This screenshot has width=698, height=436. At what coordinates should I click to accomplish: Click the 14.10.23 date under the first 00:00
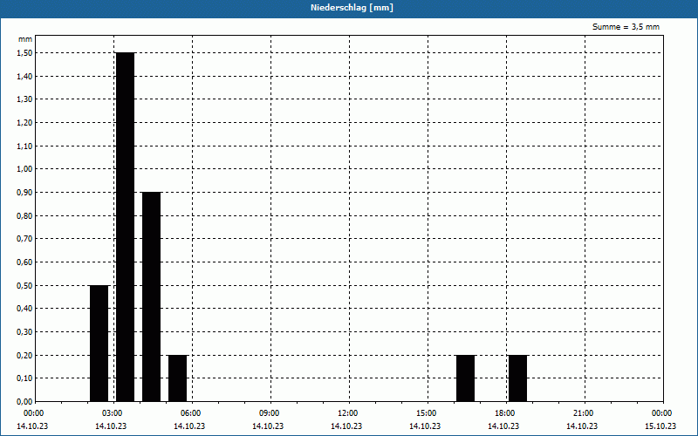pyautogui.click(x=32, y=426)
